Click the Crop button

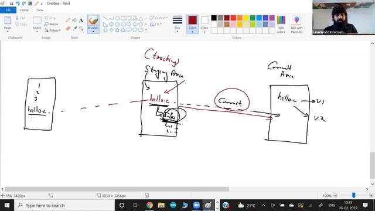coord(50,18)
